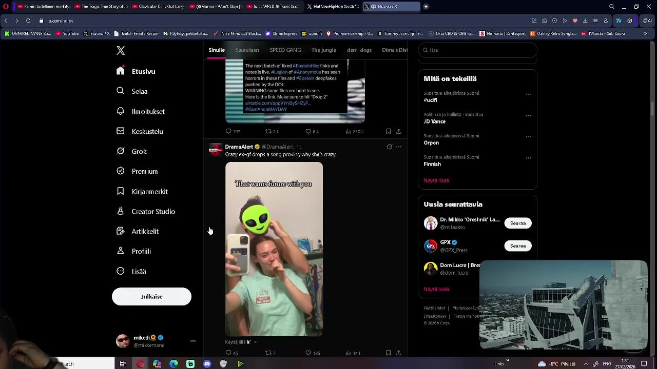
Task: Open Keskustelu messages
Action: click(x=140, y=131)
